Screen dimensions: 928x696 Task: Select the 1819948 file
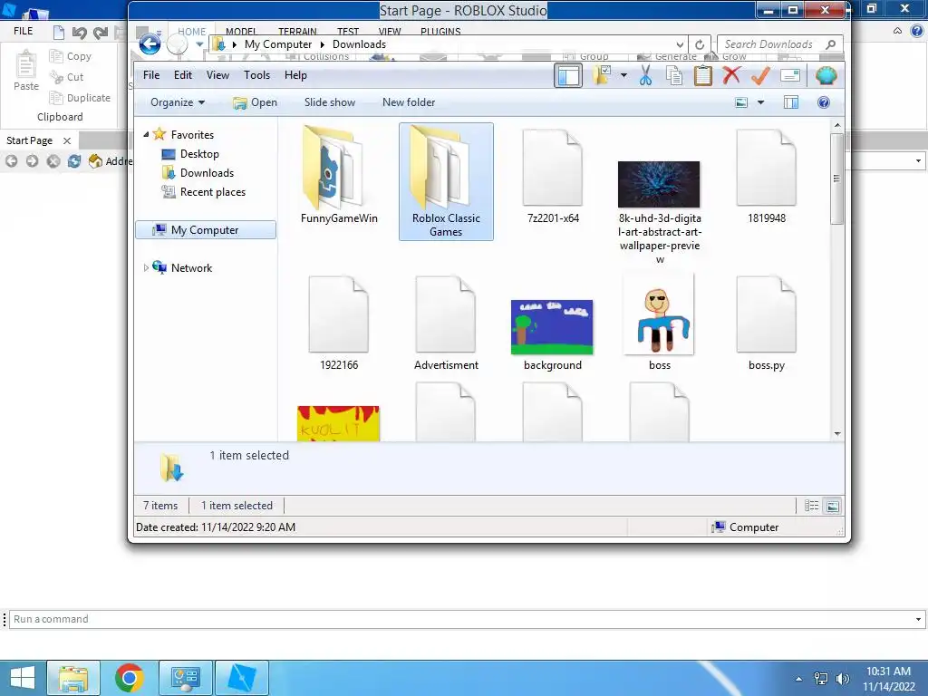767,177
